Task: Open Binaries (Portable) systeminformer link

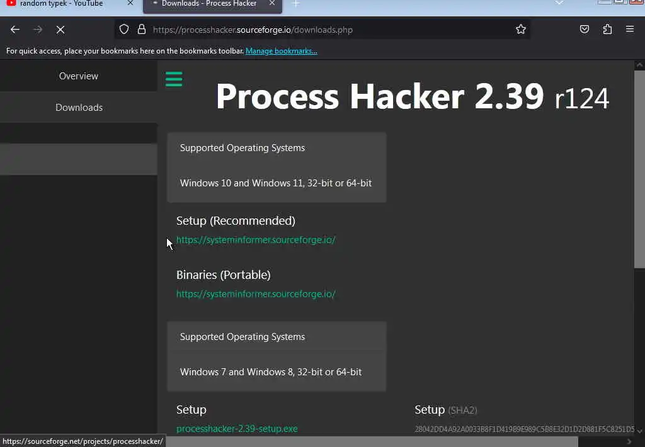Action: (256, 294)
